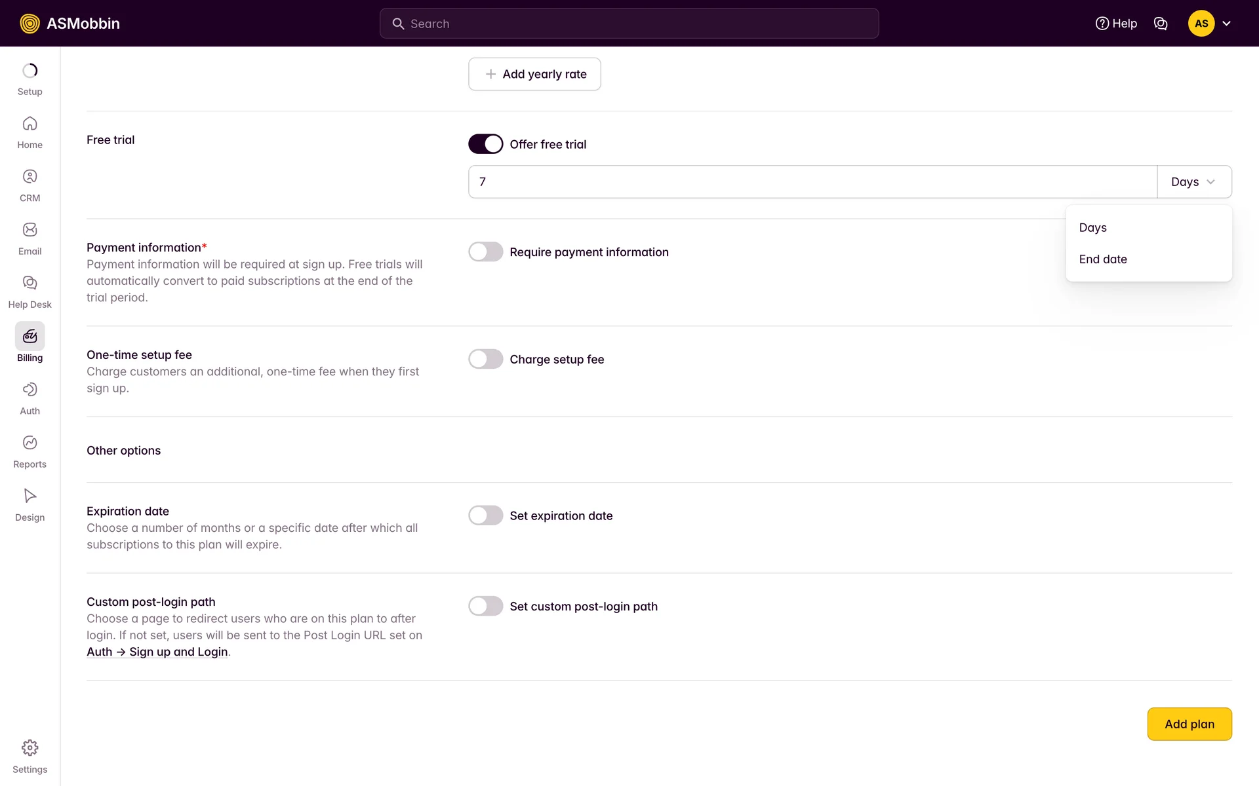The width and height of the screenshot is (1259, 786).
Task: Follow Auth → Sign up and Login link
Action: pyautogui.click(x=157, y=652)
